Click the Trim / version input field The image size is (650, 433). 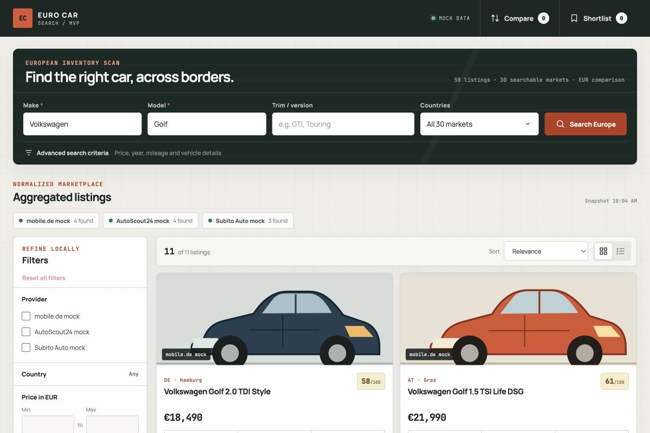pos(343,124)
